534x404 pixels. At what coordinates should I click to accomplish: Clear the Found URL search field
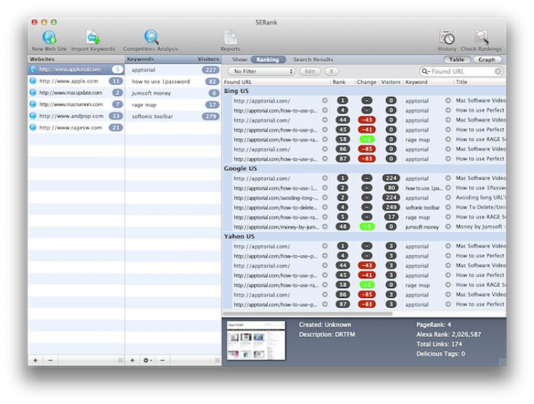tap(498, 71)
